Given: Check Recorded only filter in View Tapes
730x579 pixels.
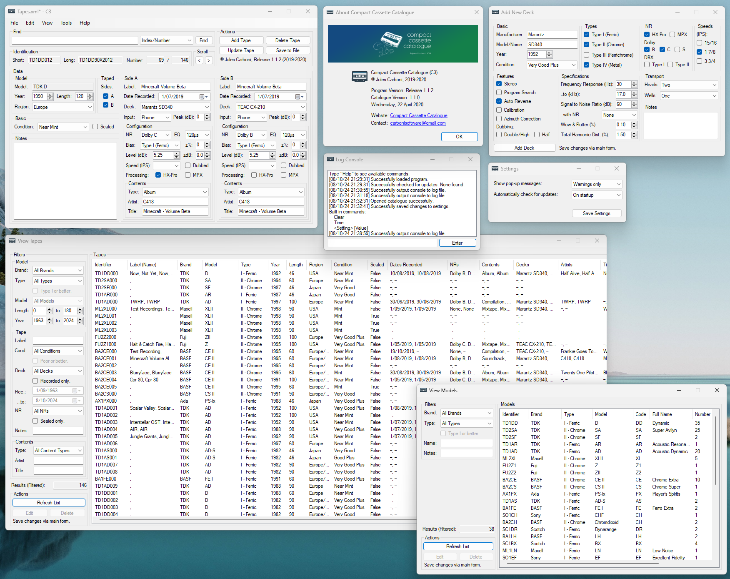Looking at the screenshot, I should point(35,381).
